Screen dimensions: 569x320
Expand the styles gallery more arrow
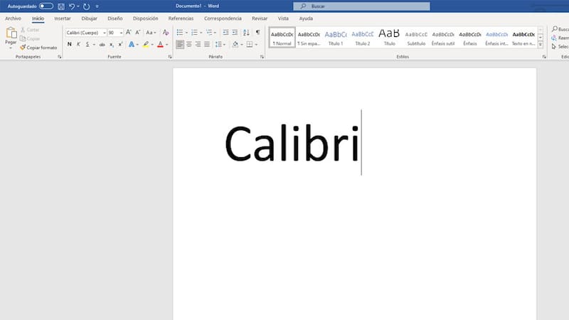coord(541,45)
